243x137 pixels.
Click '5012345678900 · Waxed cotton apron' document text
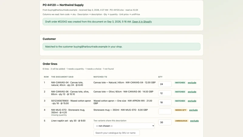click(71, 102)
